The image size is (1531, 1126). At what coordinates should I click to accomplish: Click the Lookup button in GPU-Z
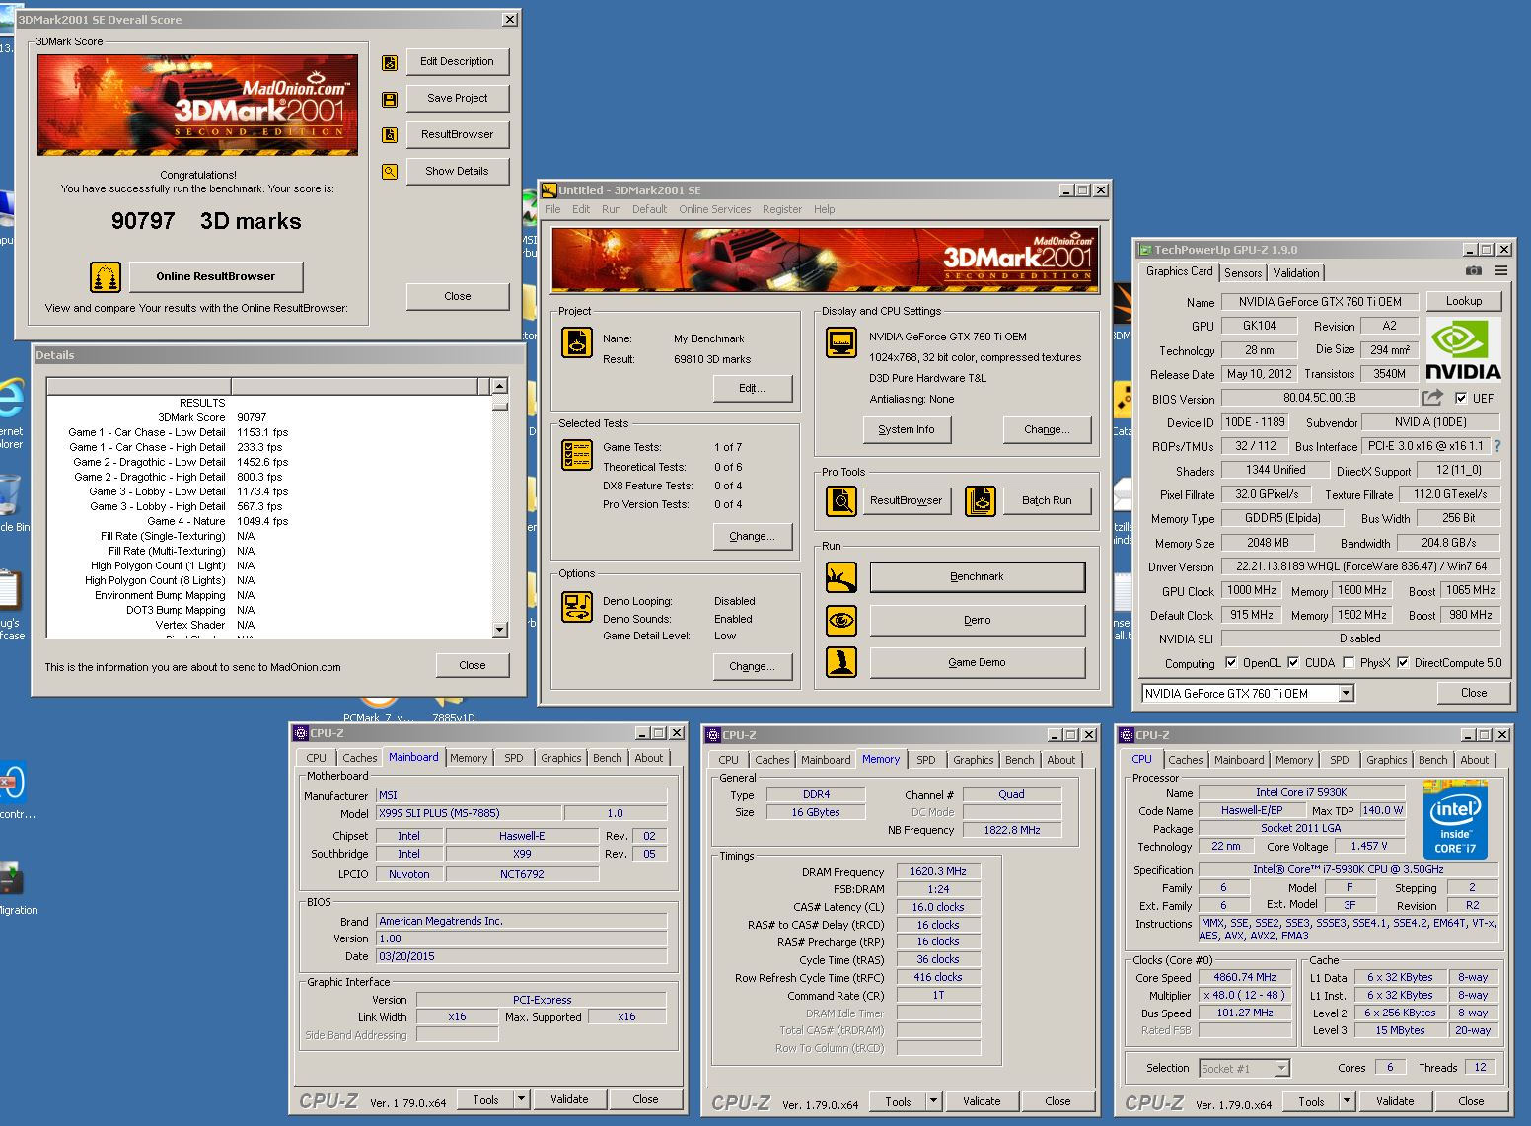pyautogui.click(x=1464, y=301)
